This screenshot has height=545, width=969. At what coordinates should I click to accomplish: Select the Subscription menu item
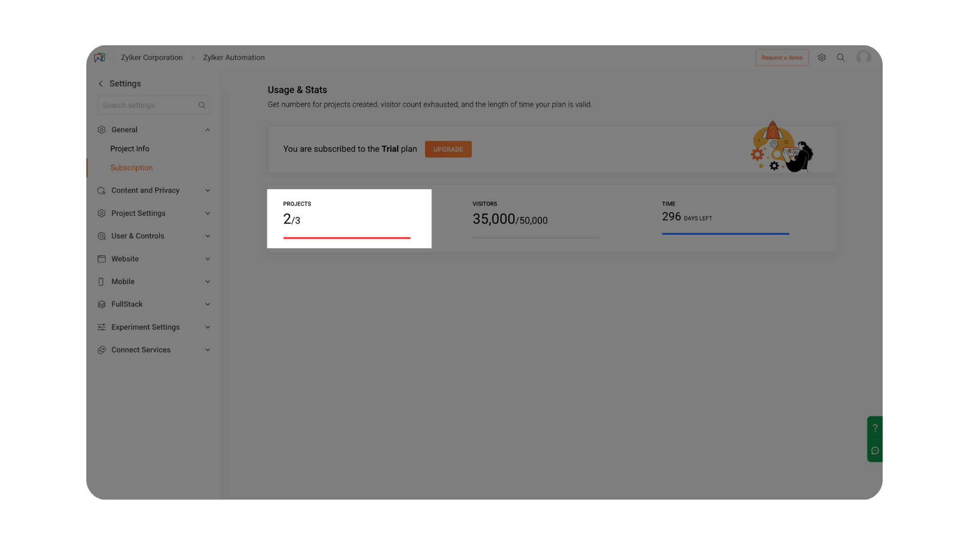[131, 168]
